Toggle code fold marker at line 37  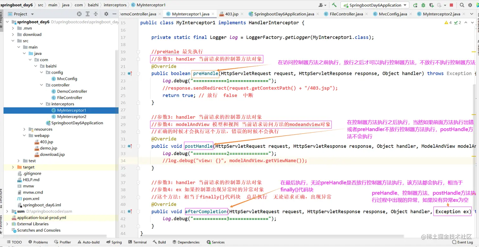pyautogui.click(x=138, y=183)
